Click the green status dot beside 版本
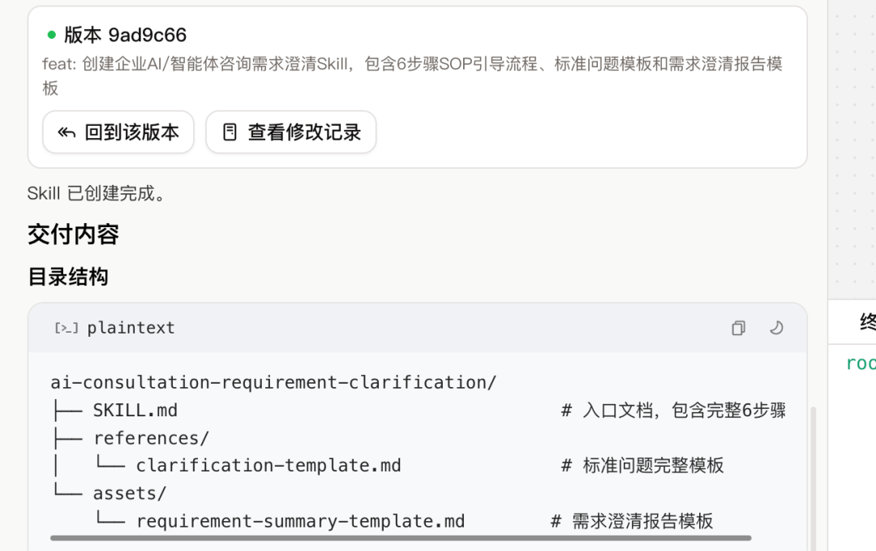Viewport: 876px width, 551px height. point(52,35)
